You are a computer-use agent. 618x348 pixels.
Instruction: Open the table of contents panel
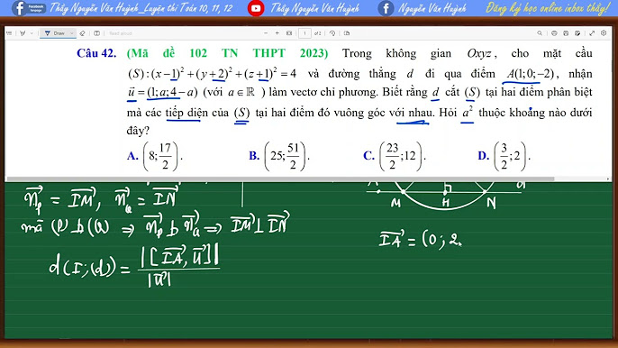click(9, 33)
